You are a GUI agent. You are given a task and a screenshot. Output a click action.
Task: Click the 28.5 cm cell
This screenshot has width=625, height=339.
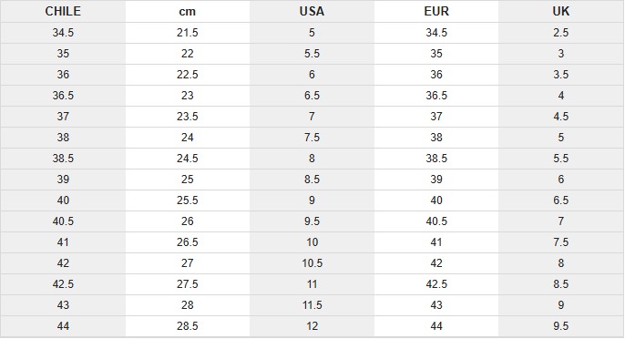coord(188,326)
